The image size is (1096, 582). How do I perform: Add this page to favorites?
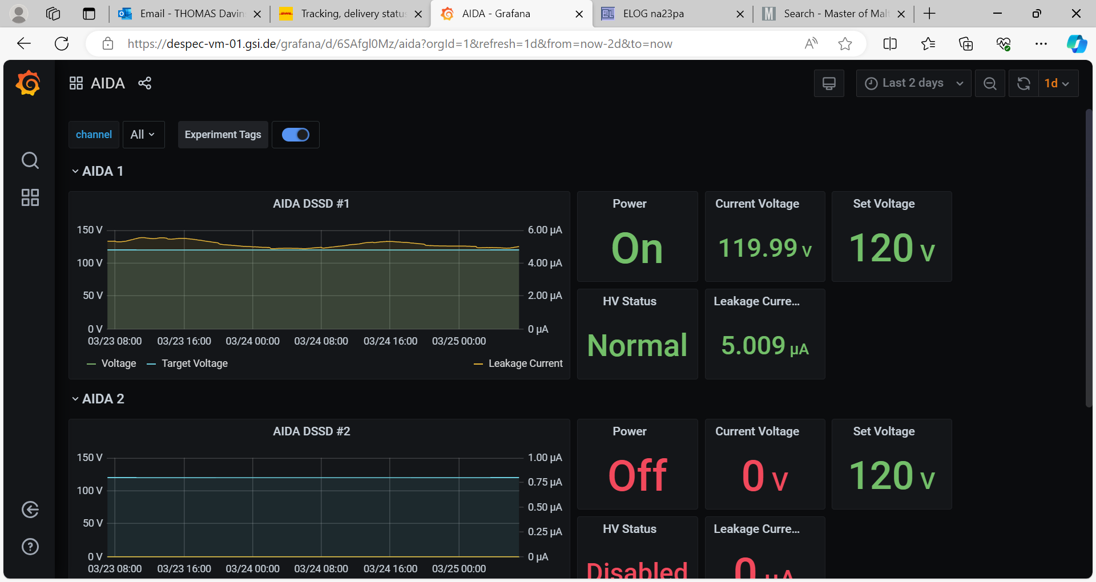pyautogui.click(x=845, y=43)
